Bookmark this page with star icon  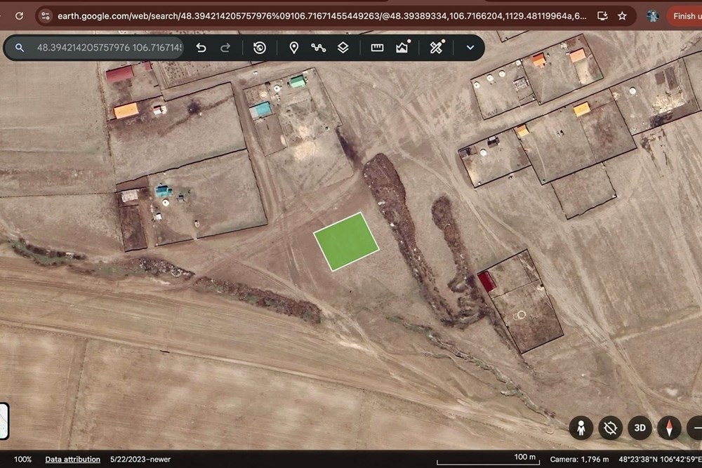[x=622, y=16]
